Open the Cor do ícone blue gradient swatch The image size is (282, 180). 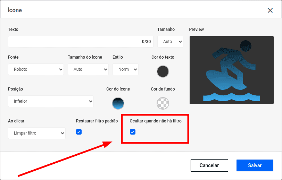tap(118, 103)
